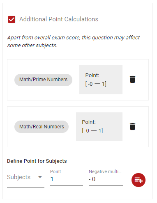
Task: Select the Math/Real Numbers chip
Action: pos(42,127)
